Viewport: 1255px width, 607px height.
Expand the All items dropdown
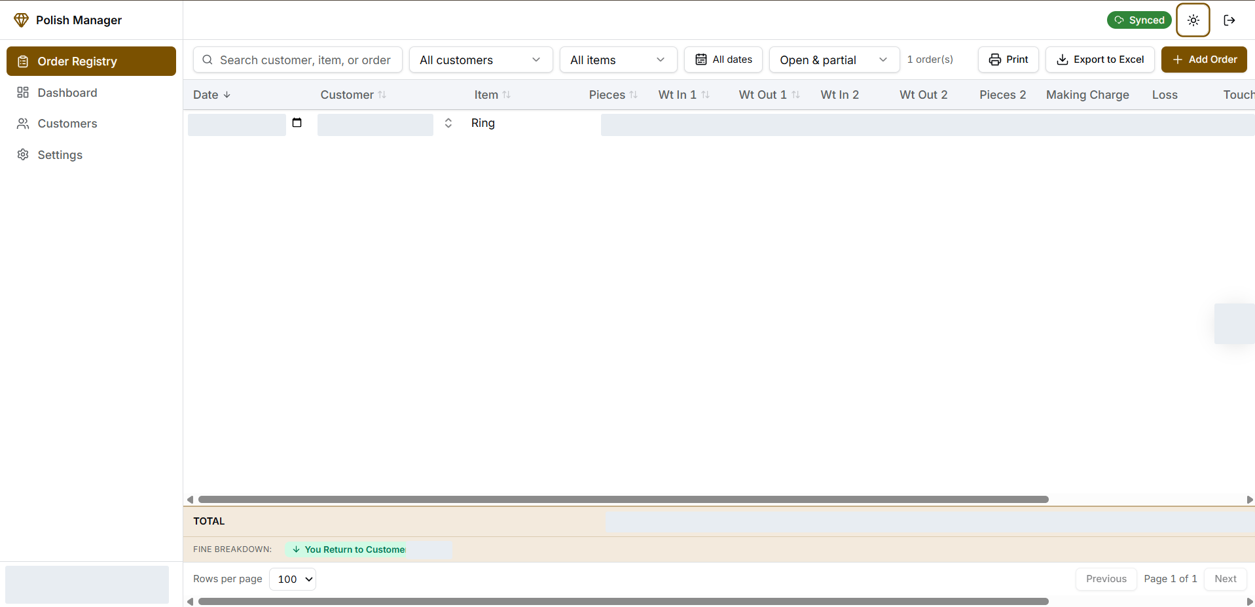pyautogui.click(x=619, y=60)
